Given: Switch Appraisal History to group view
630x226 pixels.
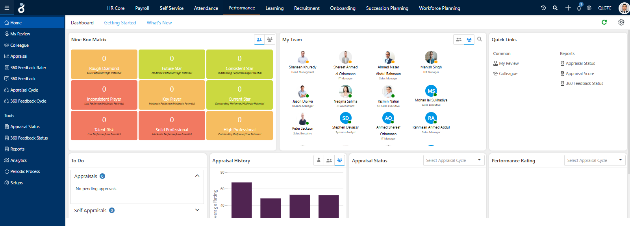Looking at the screenshot, I should click(x=339, y=160).
